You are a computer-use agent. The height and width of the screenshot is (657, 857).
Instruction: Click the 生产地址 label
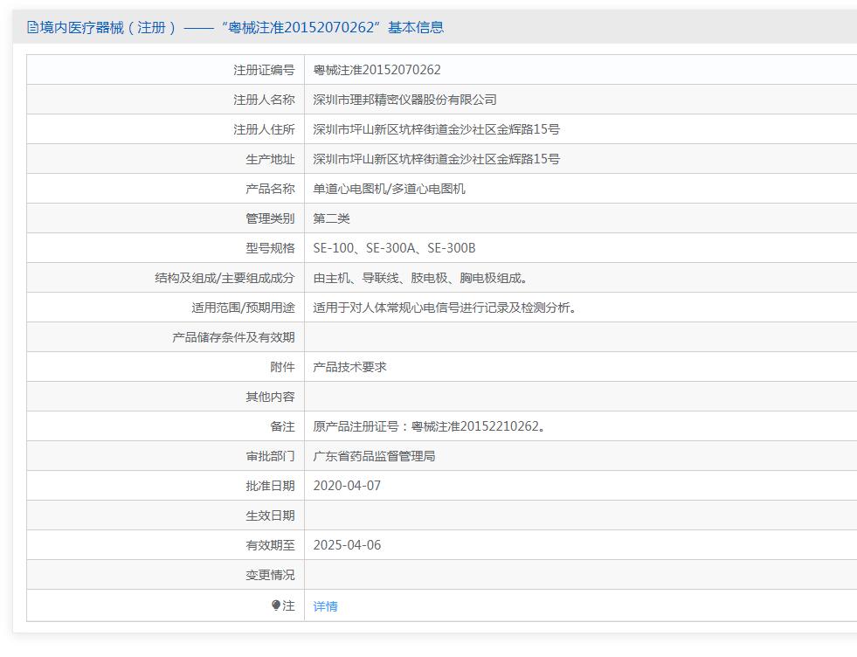coord(270,159)
